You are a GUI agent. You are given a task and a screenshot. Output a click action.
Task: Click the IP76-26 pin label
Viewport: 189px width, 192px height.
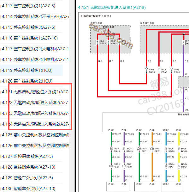click(129, 134)
